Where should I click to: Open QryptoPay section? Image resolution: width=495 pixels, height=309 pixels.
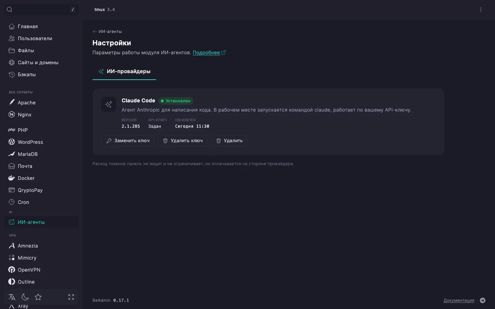click(41, 190)
